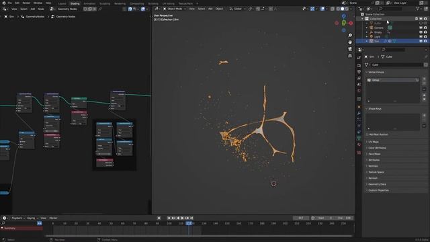Click the Blender logo in top menu
The image size is (430, 242).
click(x=4, y=3)
